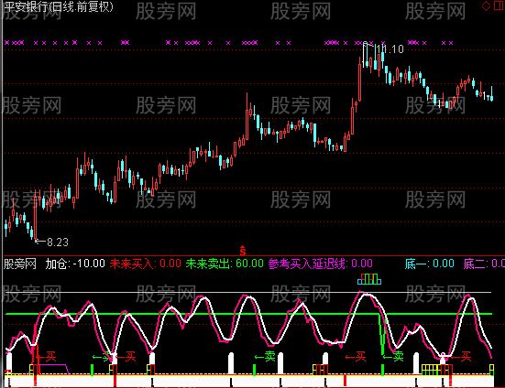Click the 股旁网 indicator name label
Screen dimensions: 505x388
tap(20, 264)
